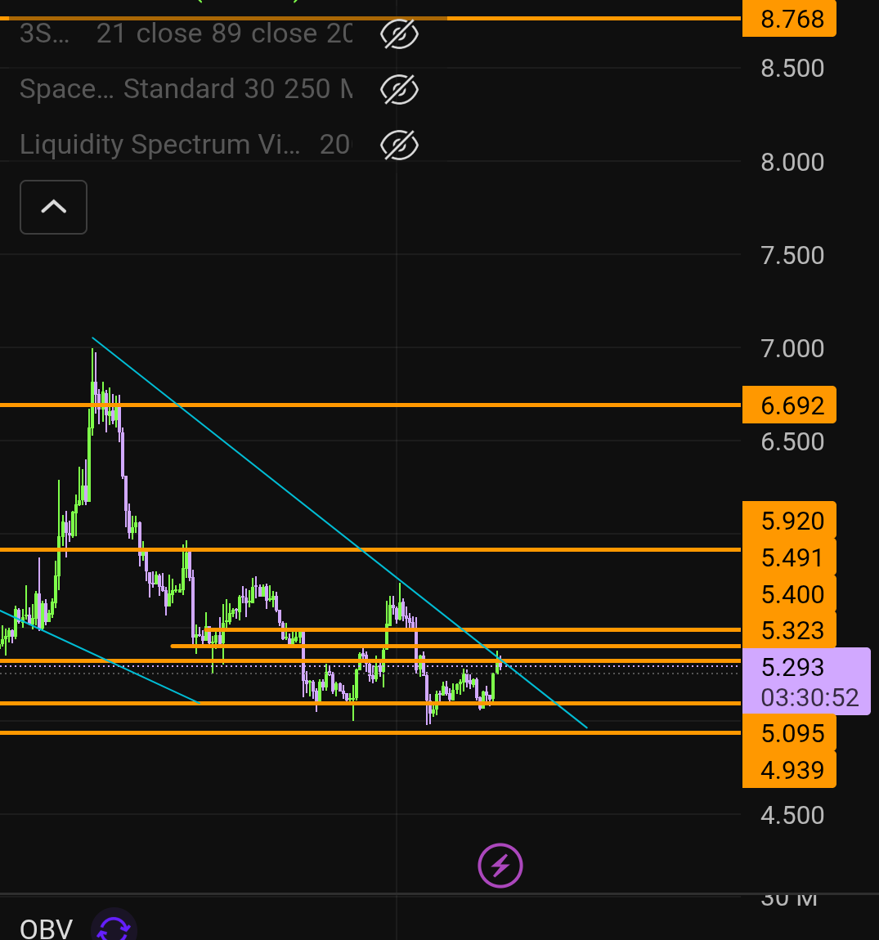
Task: Click the OBV refresh loading icon
Action: (x=114, y=928)
